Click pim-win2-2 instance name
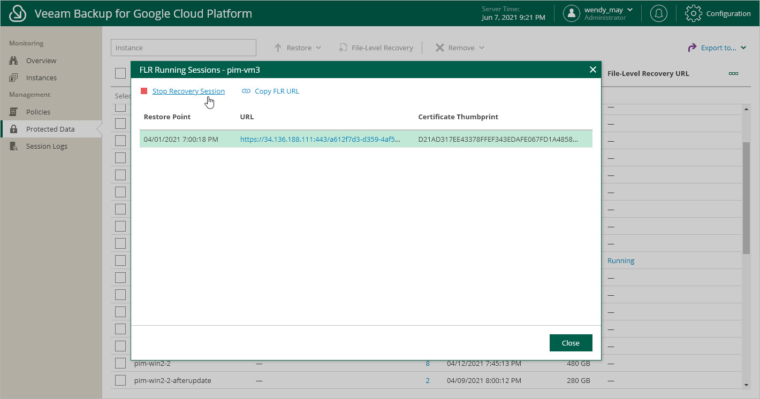The height and width of the screenshot is (399, 760). [152, 363]
